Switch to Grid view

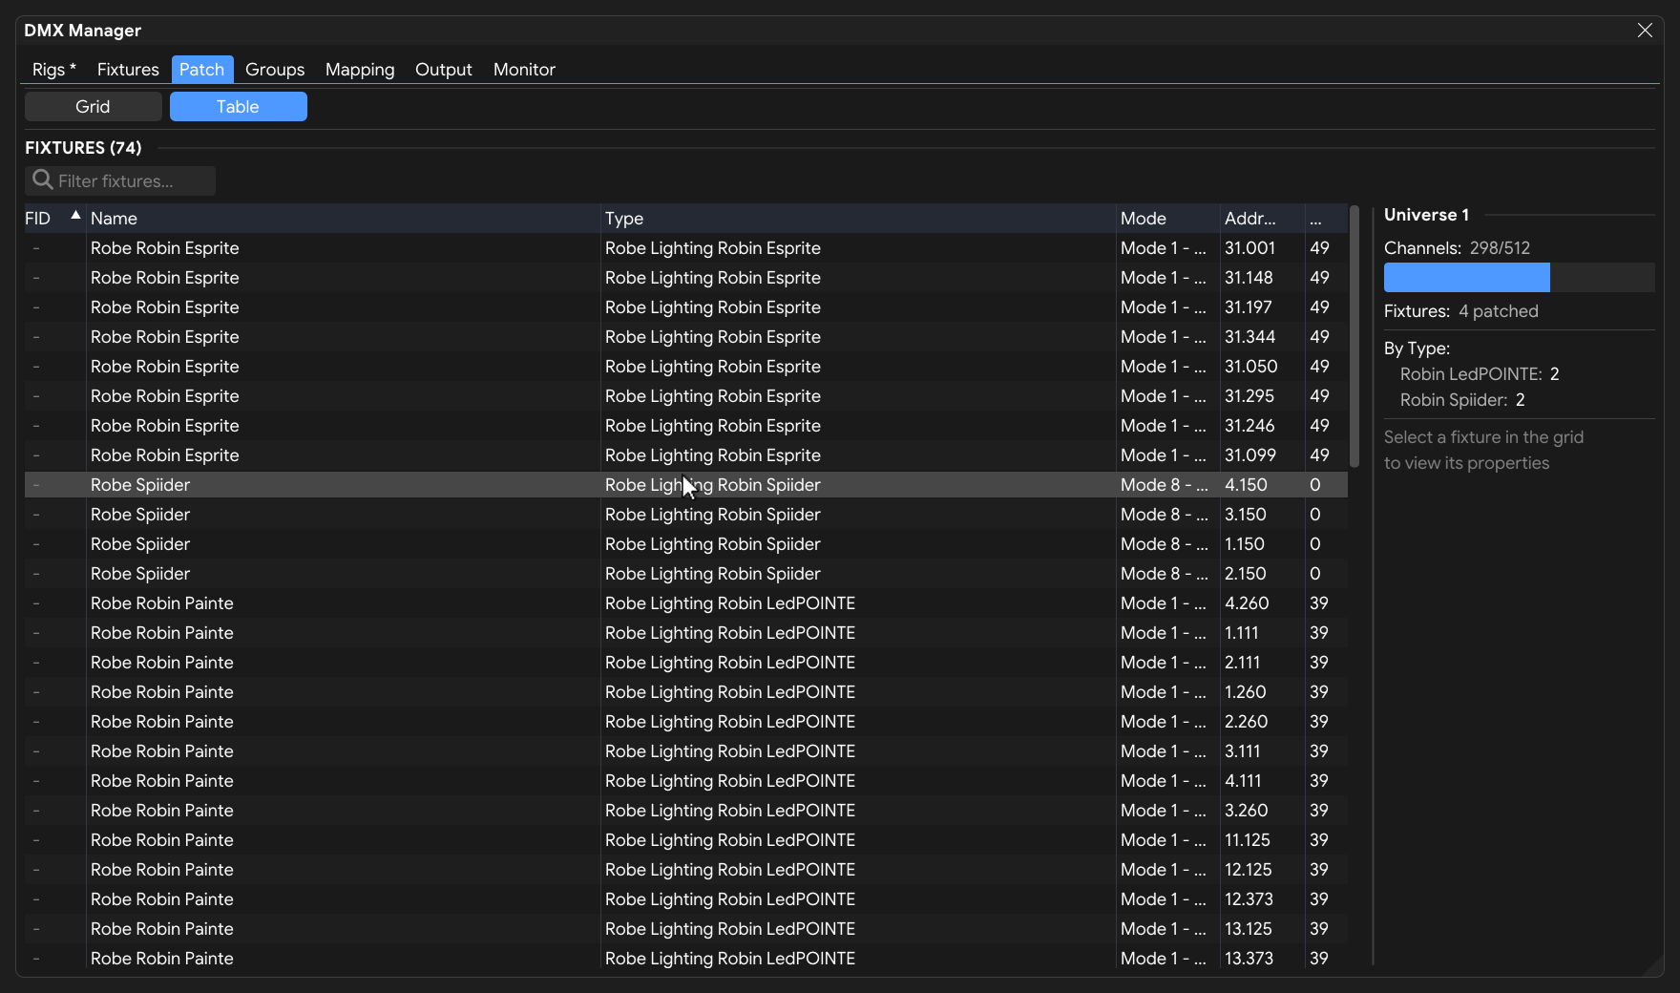pyautogui.click(x=93, y=107)
